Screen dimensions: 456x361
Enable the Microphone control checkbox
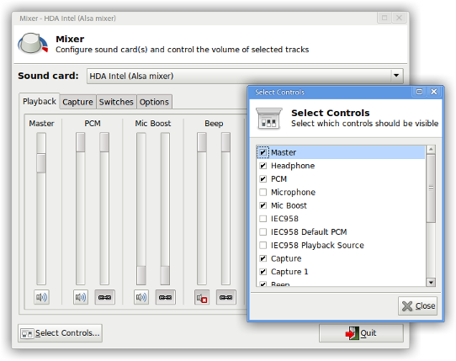click(x=262, y=193)
